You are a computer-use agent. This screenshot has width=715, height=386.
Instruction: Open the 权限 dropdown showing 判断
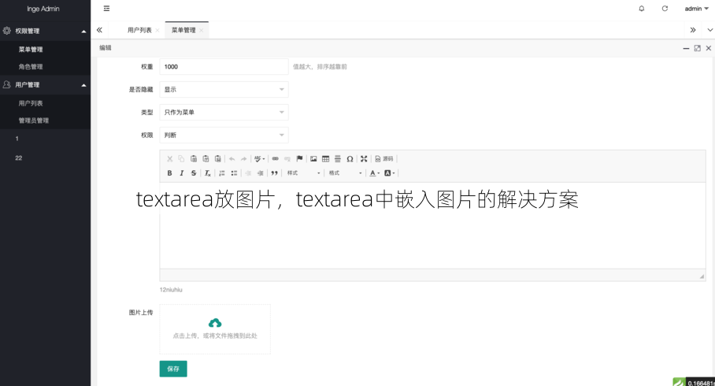pos(224,135)
